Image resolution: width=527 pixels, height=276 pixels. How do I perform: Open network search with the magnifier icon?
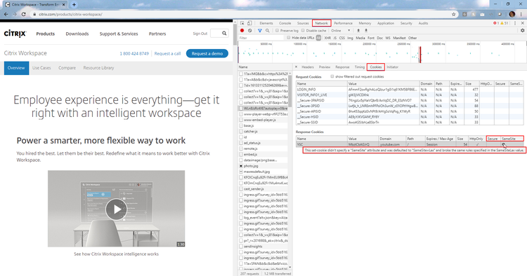(x=268, y=31)
